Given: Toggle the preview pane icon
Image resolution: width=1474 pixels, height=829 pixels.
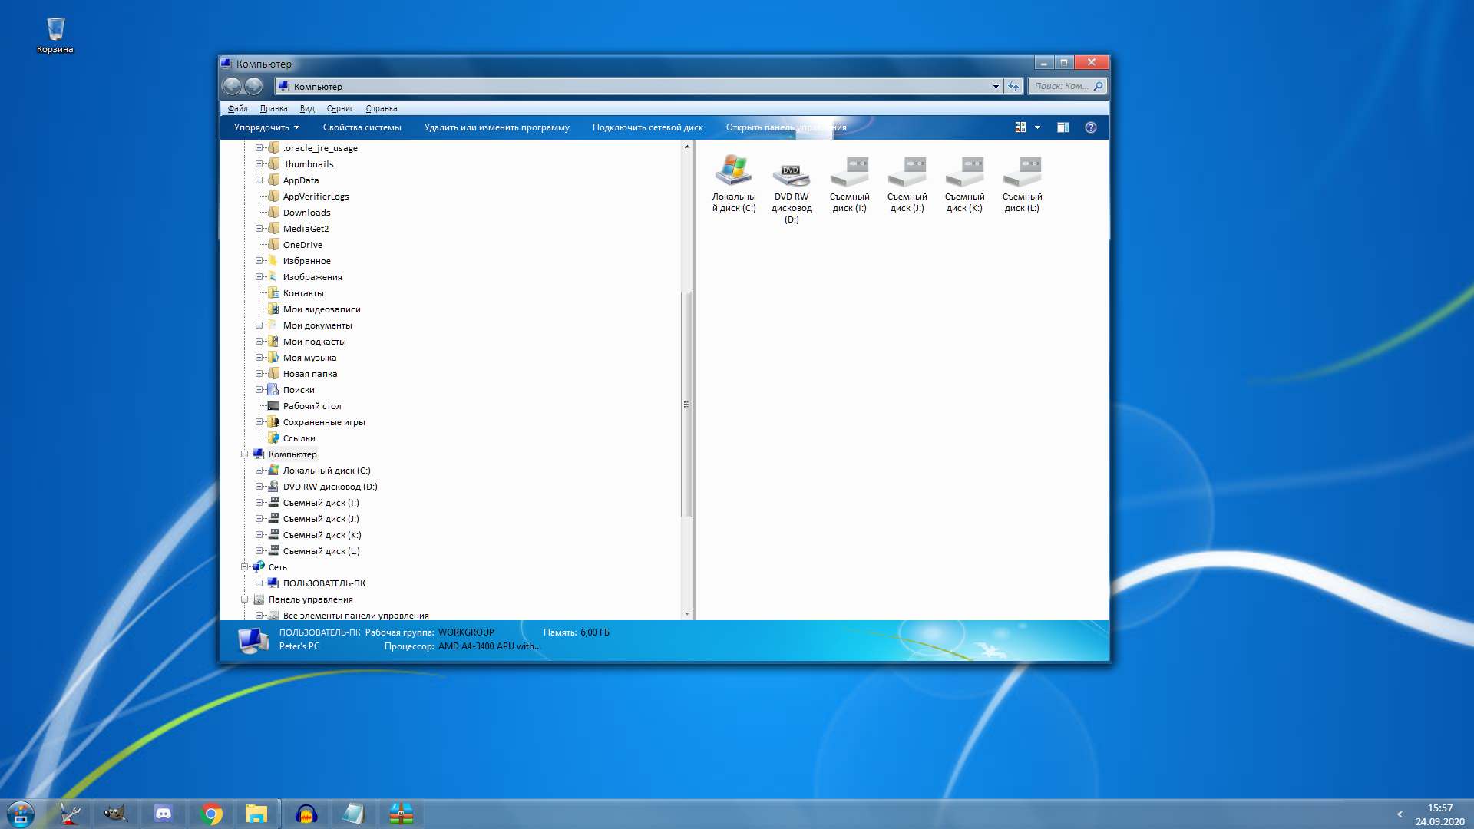Looking at the screenshot, I should [x=1063, y=127].
